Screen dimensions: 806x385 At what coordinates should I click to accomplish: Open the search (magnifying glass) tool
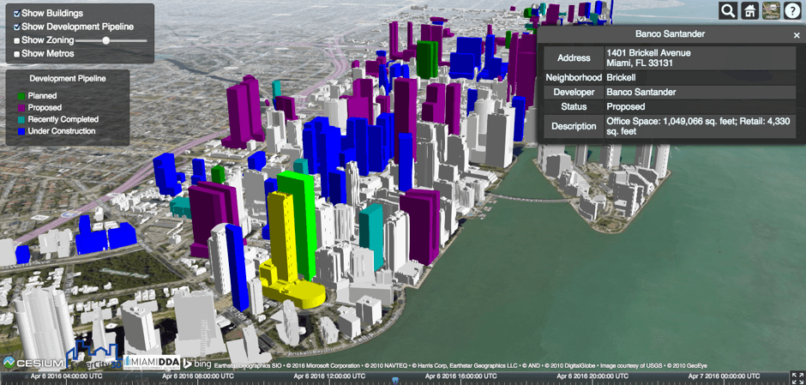[727, 10]
